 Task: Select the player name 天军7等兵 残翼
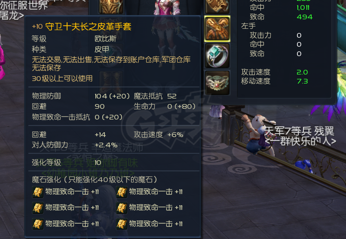pyautogui.click(x=299, y=131)
